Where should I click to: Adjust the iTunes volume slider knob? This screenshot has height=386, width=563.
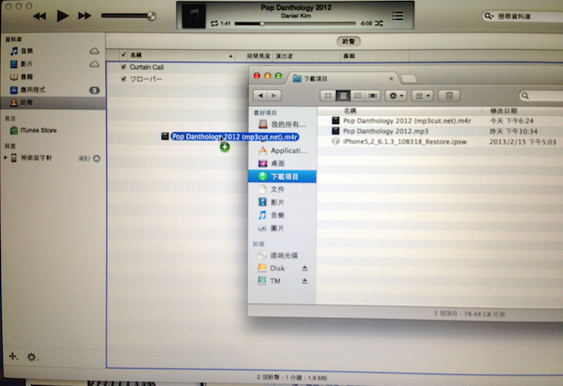(152, 15)
